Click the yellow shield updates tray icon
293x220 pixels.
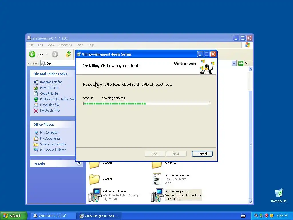[272, 216]
